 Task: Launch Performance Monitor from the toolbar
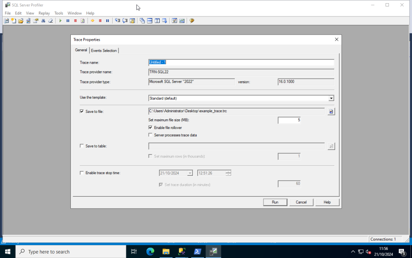click(182, 21)
